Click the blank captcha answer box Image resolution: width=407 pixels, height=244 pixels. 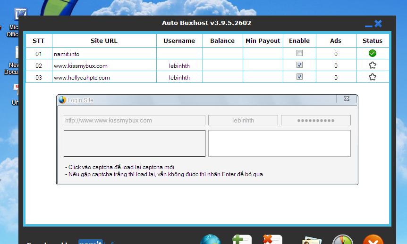click(280, 143)
